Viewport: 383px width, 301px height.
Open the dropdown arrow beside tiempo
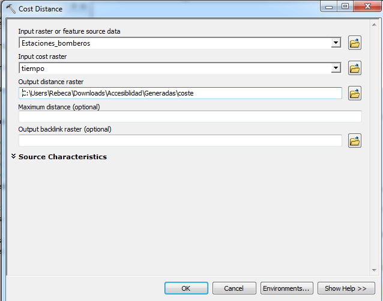336,68
